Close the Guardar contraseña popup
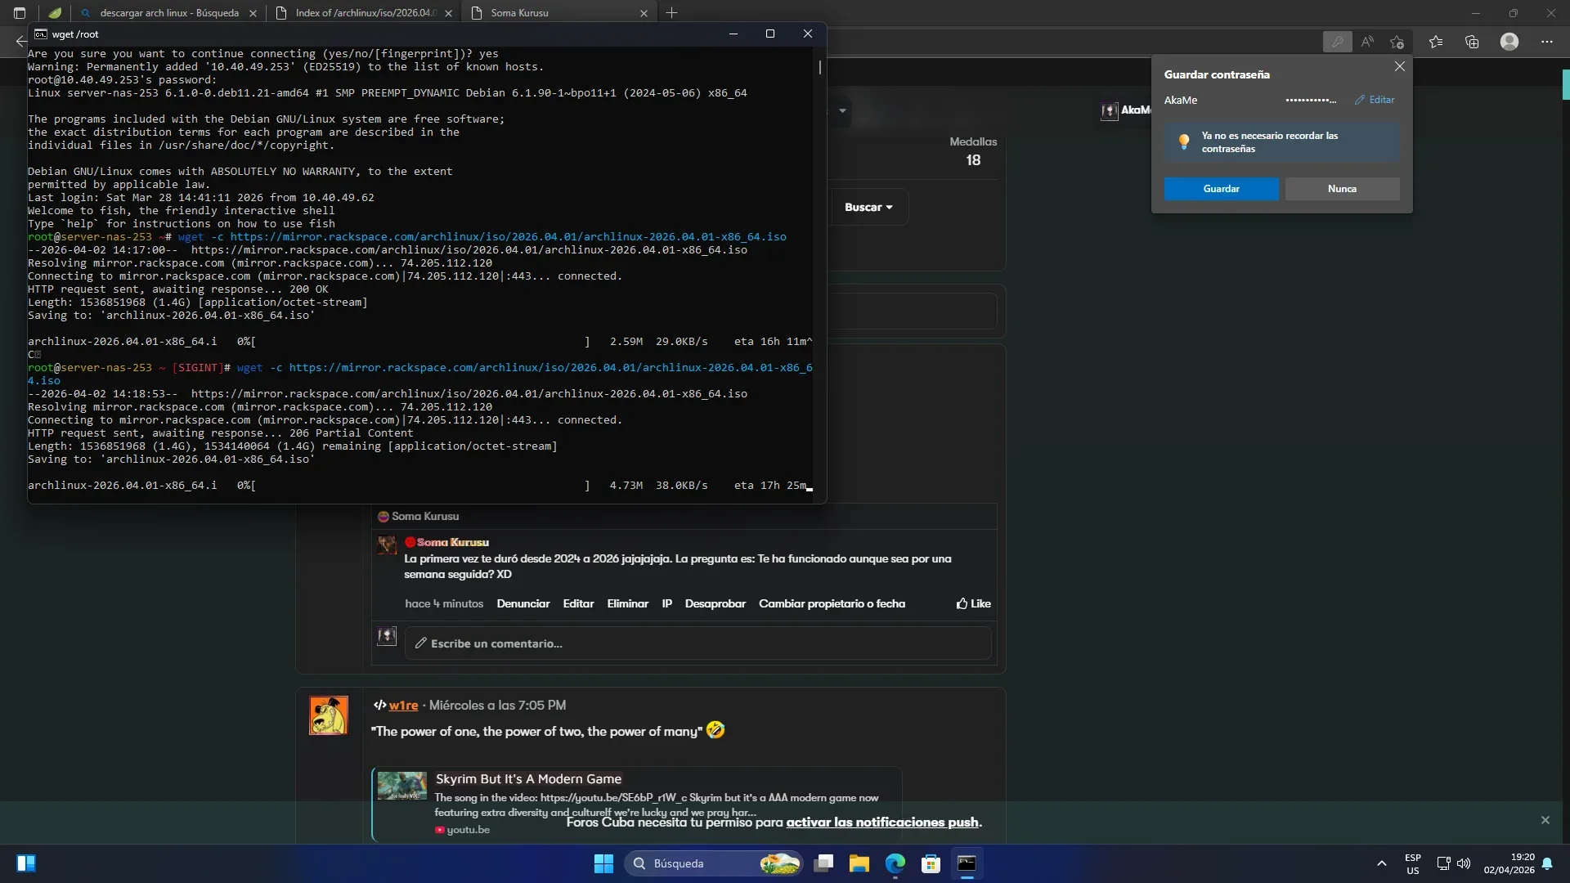The width and height of the screenshot is (1570, 883). coord(1399,66)
